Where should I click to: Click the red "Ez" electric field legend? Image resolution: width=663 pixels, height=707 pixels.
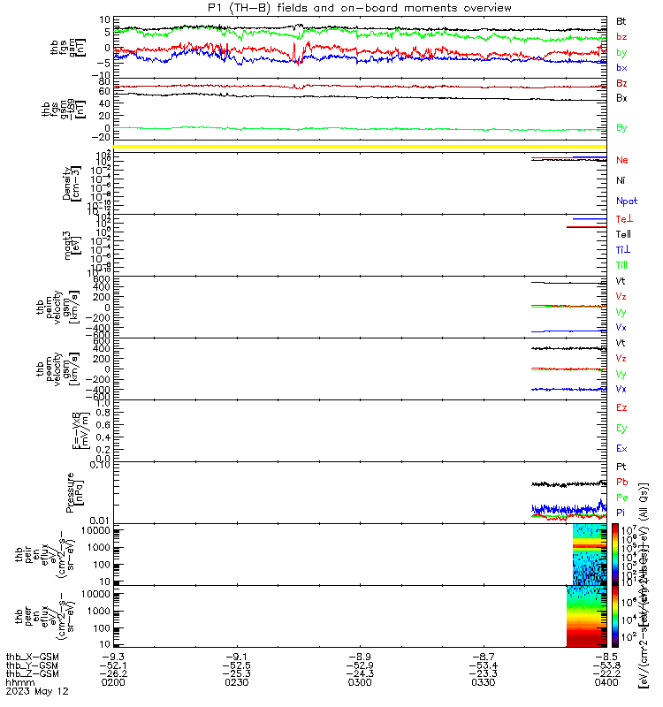click(x=621, y=407)
